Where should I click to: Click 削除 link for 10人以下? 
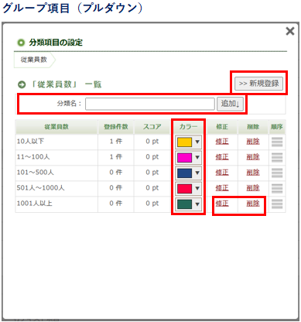pyautogui.click(x=253, y=142)
